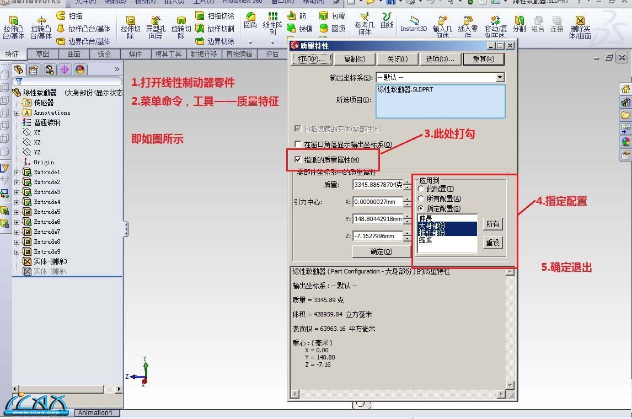The width and height of the screenshot is (632, 419).
Task: Click the 选项(O)... options button
Action: click(x=440, y=59)
